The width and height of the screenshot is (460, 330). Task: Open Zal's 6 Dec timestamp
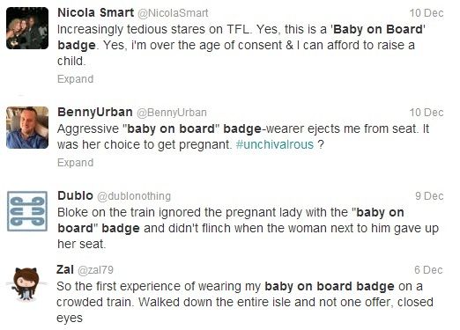[428, 270]
